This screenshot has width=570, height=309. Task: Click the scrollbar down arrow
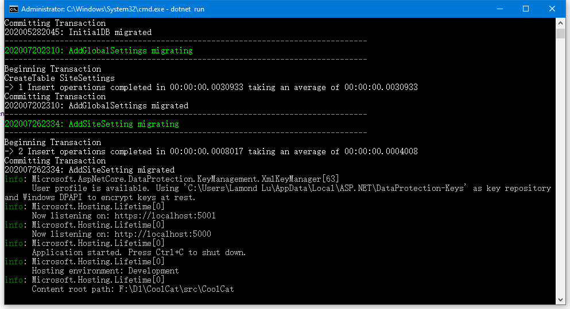(560, 300)
